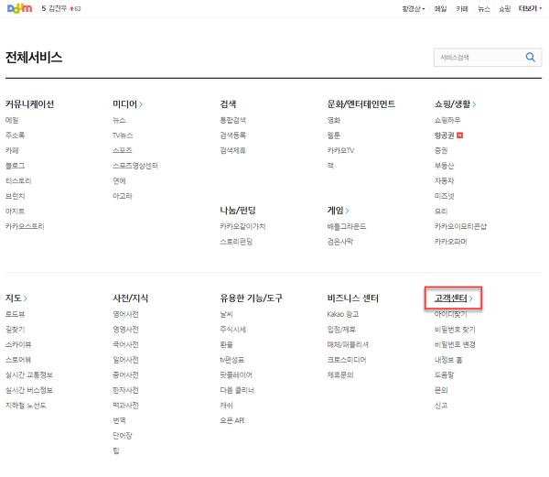The height and width of the screenshot is (477, 549).
Task: Open 스토리펀딩 link
Action: [236, 242]
